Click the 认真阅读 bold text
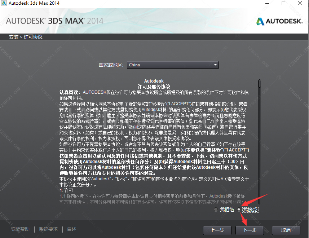309x238 pixels. point(70,92)
